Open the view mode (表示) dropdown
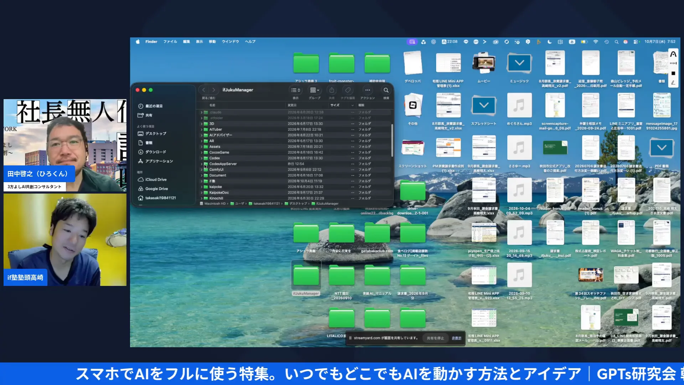Image resolution: width=684 pixels, height=385 pixels. coord(296,90)
